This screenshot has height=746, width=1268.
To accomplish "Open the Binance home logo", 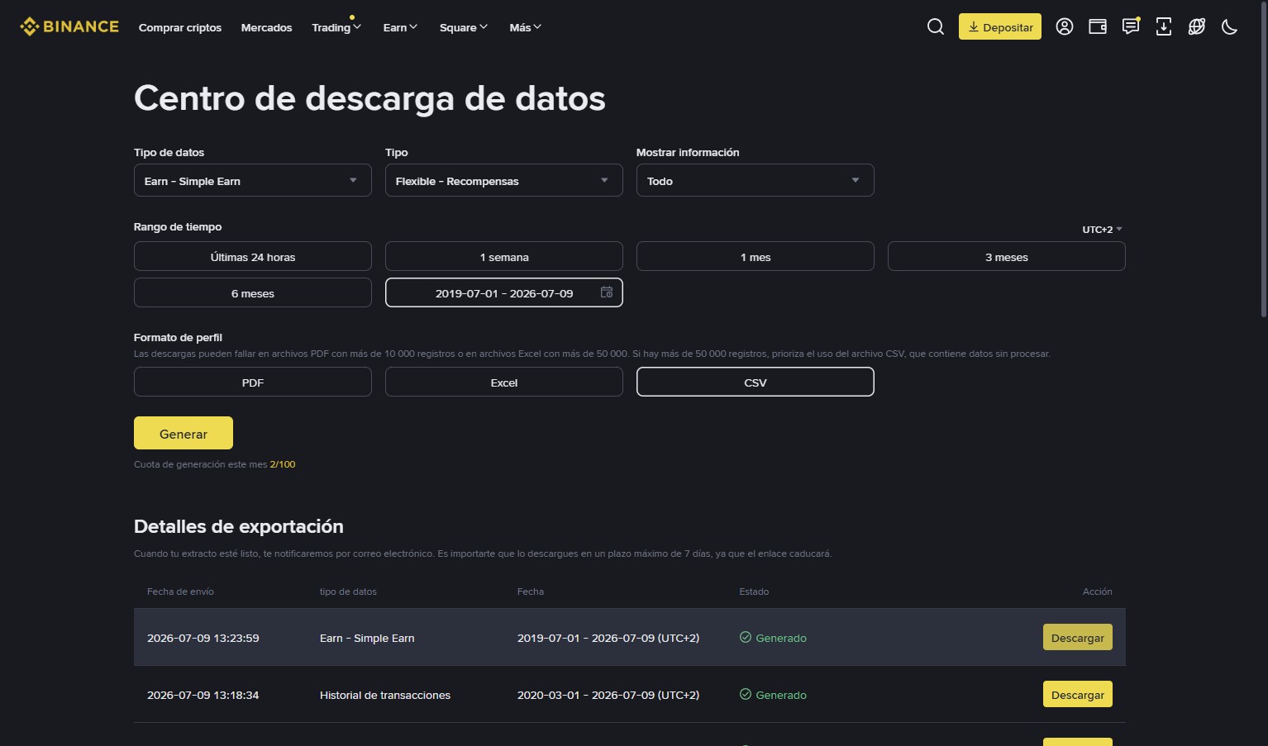I will pos(69,27).
